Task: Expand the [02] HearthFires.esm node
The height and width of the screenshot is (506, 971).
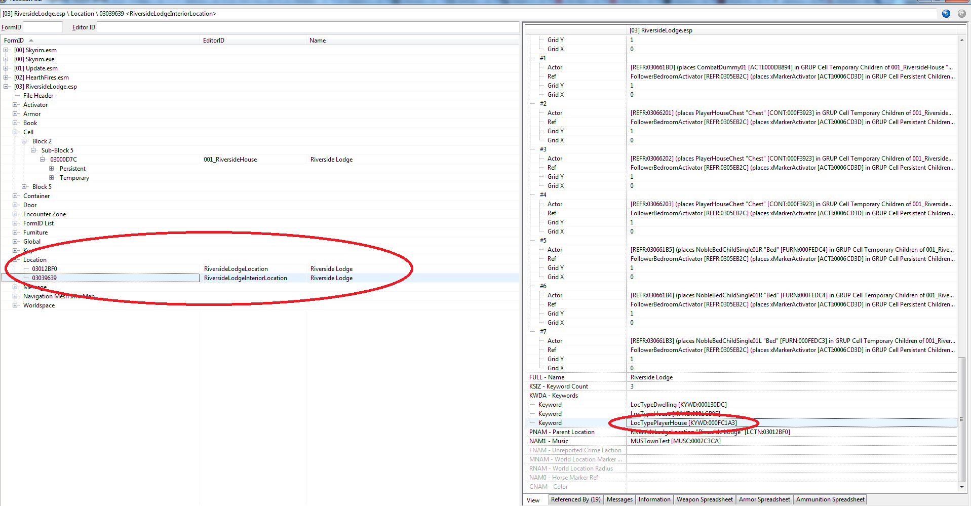Action: [6, 77]
